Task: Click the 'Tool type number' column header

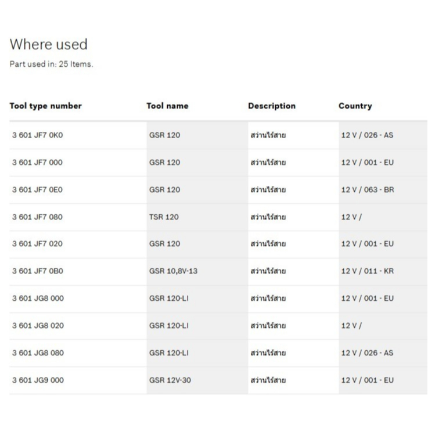Action: click(x=45, y=106)
